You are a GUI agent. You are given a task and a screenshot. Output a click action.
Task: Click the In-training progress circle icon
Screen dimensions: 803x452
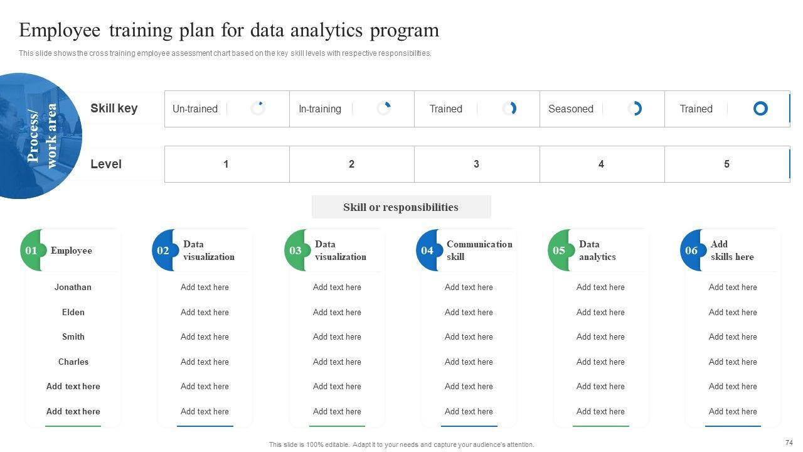(x=384, y=109)
